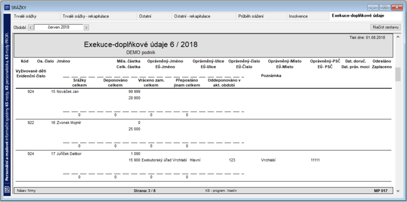Click the Oprávněný-Jméno column header
The height and width of the screenshot is (202, 407).
coord(165,61)
